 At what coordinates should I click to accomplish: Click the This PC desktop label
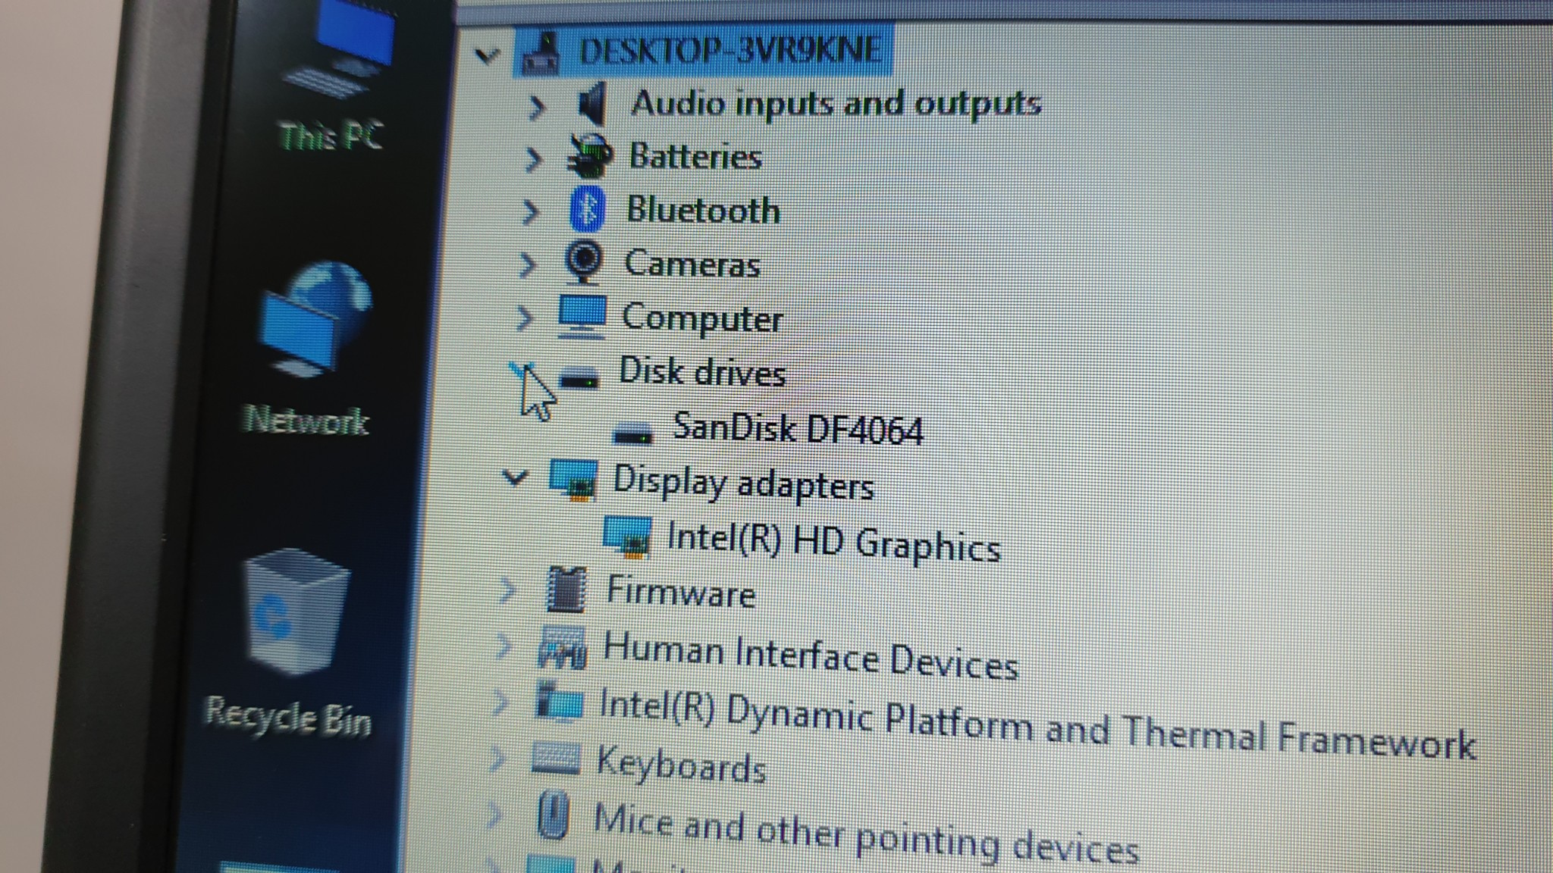pos(331,136)
